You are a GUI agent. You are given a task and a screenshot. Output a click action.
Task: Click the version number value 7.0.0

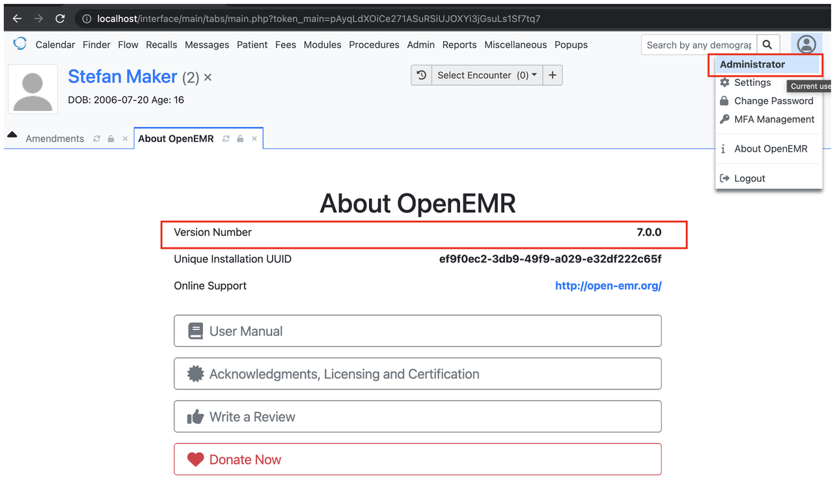(x=649, y=232)
